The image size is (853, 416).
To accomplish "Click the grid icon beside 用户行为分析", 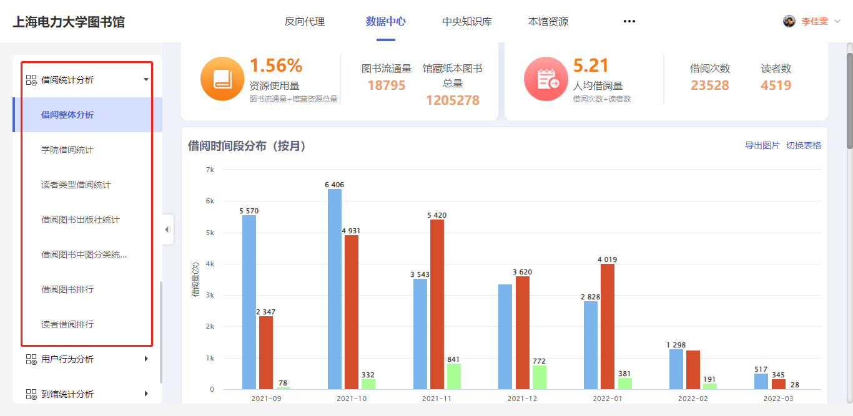I will click(31, 359).
